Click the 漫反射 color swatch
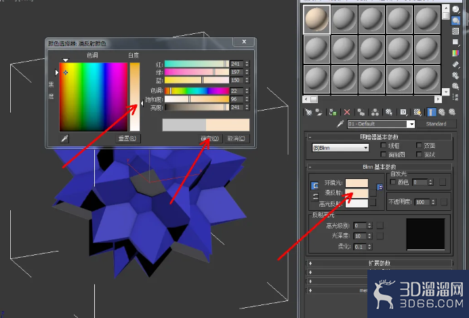 [x=357, y=193]
